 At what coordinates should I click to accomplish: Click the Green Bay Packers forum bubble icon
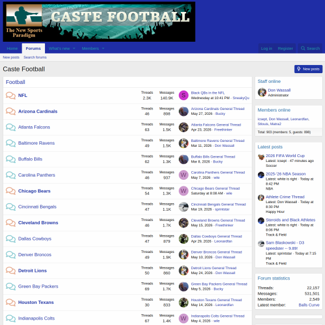[11, 287]
